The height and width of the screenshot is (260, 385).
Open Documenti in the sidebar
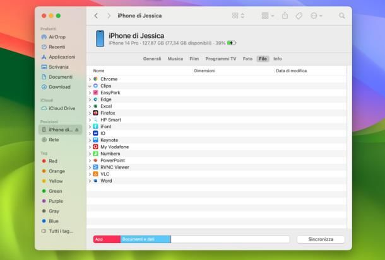pyautogui.click(x=57, y=77)
